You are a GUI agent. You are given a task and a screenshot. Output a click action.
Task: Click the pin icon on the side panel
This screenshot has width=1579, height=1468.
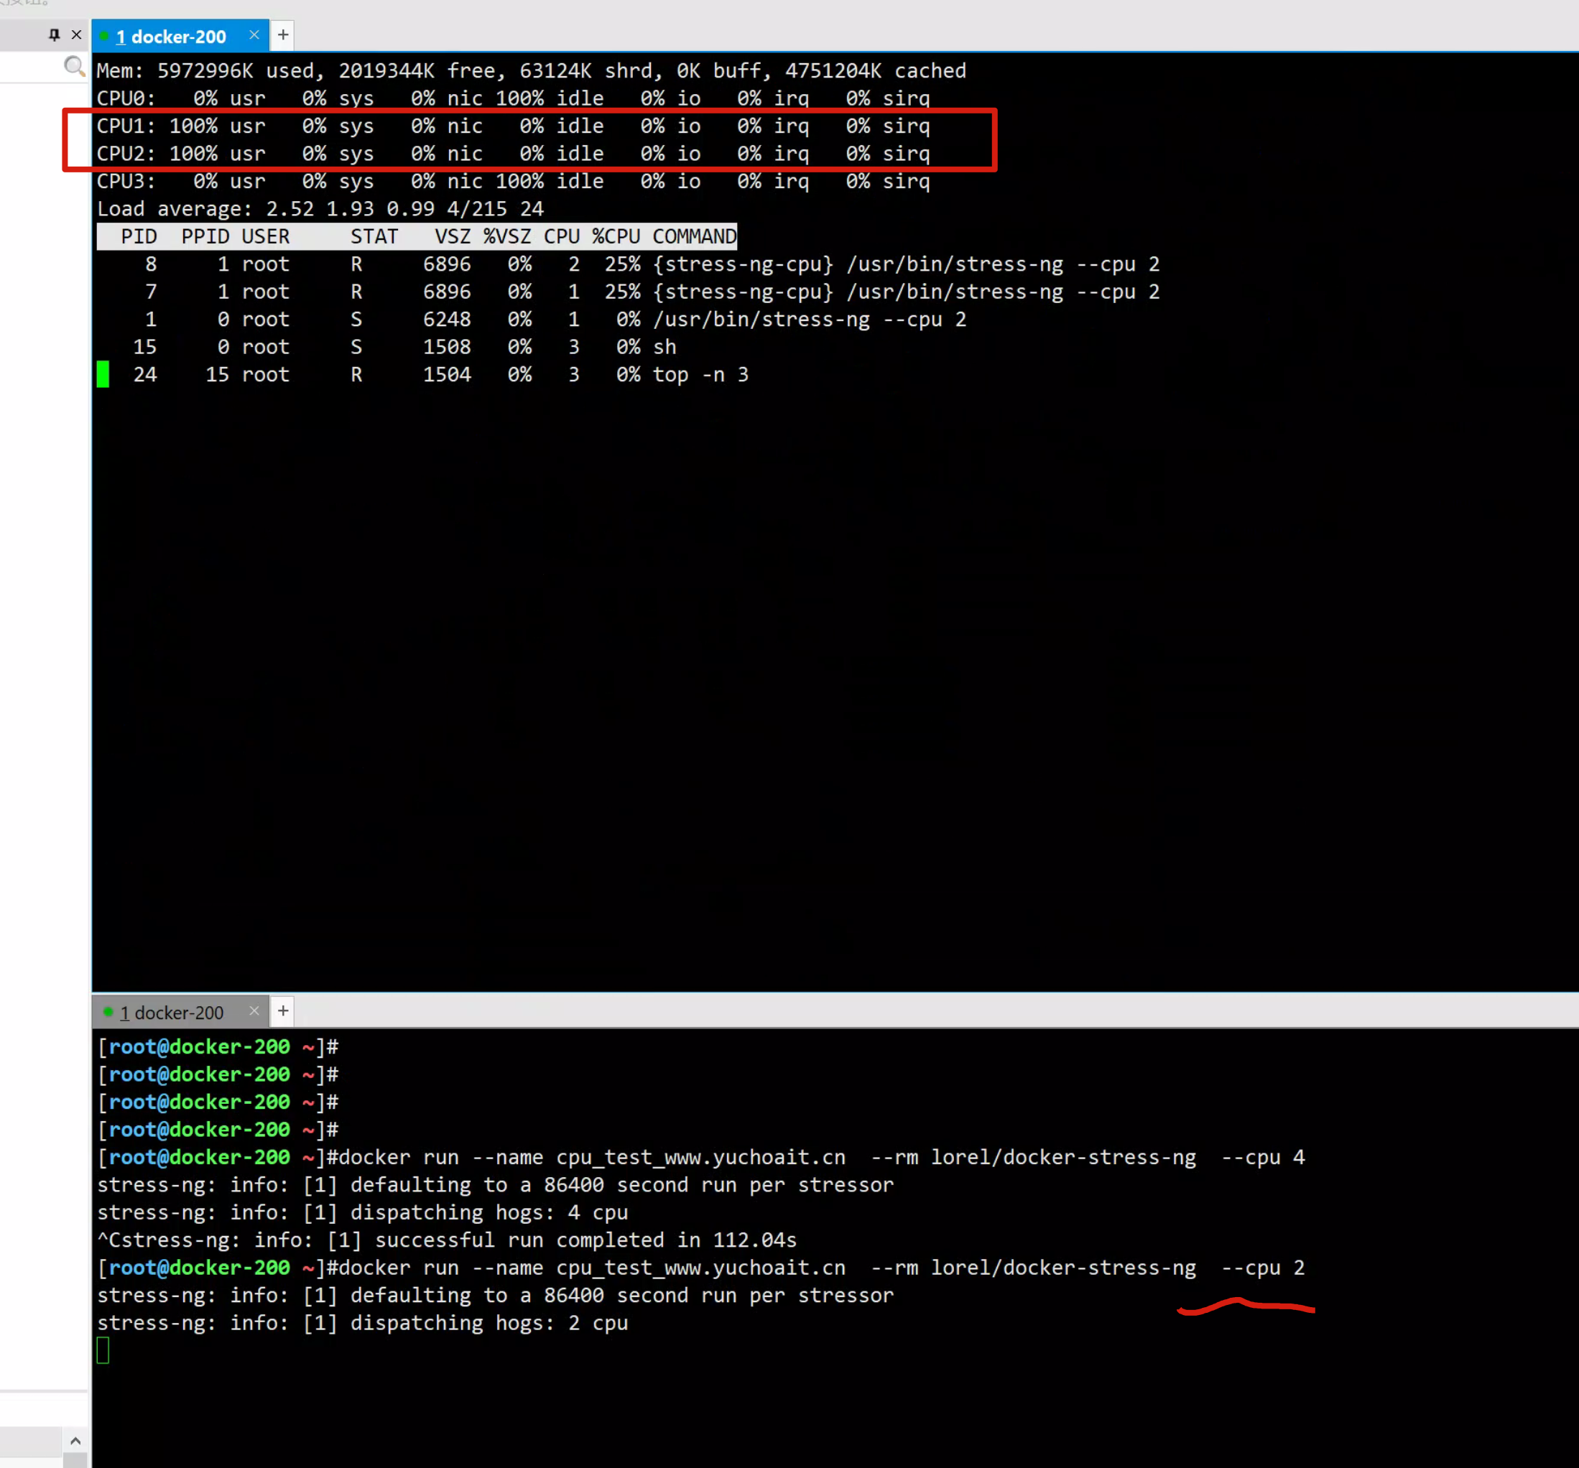coord(54,34)
